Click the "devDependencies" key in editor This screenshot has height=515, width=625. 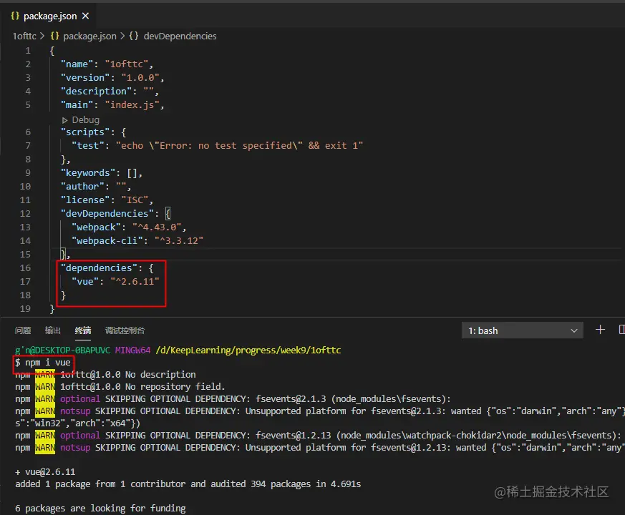pos(107,213)
